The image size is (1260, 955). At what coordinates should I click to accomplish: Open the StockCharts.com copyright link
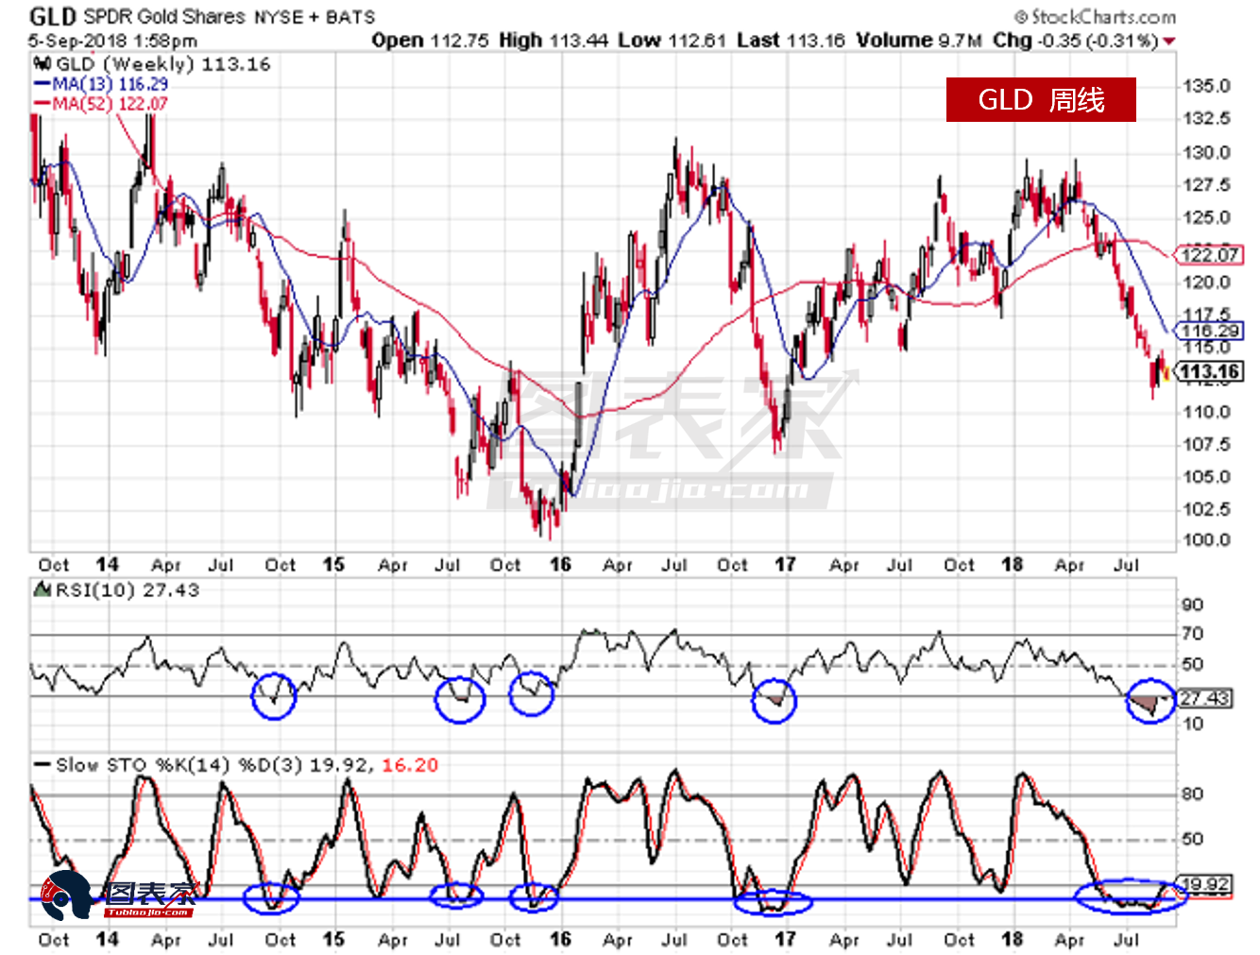pyautogui.click(x=1096, y=17)
